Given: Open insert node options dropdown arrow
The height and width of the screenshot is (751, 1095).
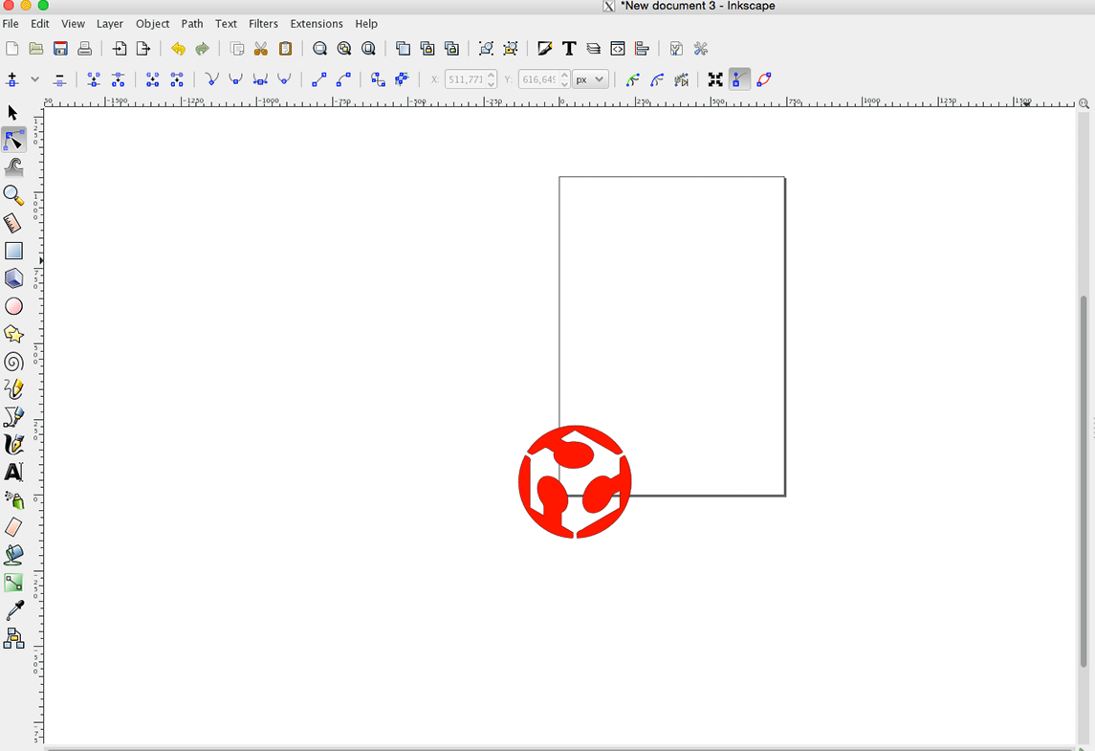Looking at the screenshot, I should pos(35,79).
